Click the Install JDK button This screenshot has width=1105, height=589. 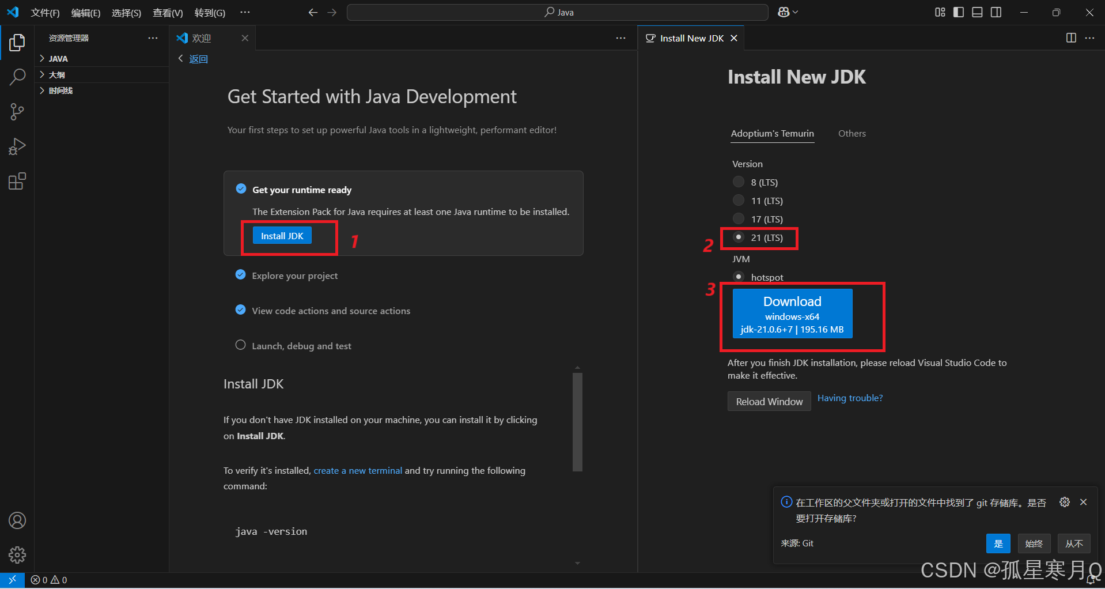[282, 236]
